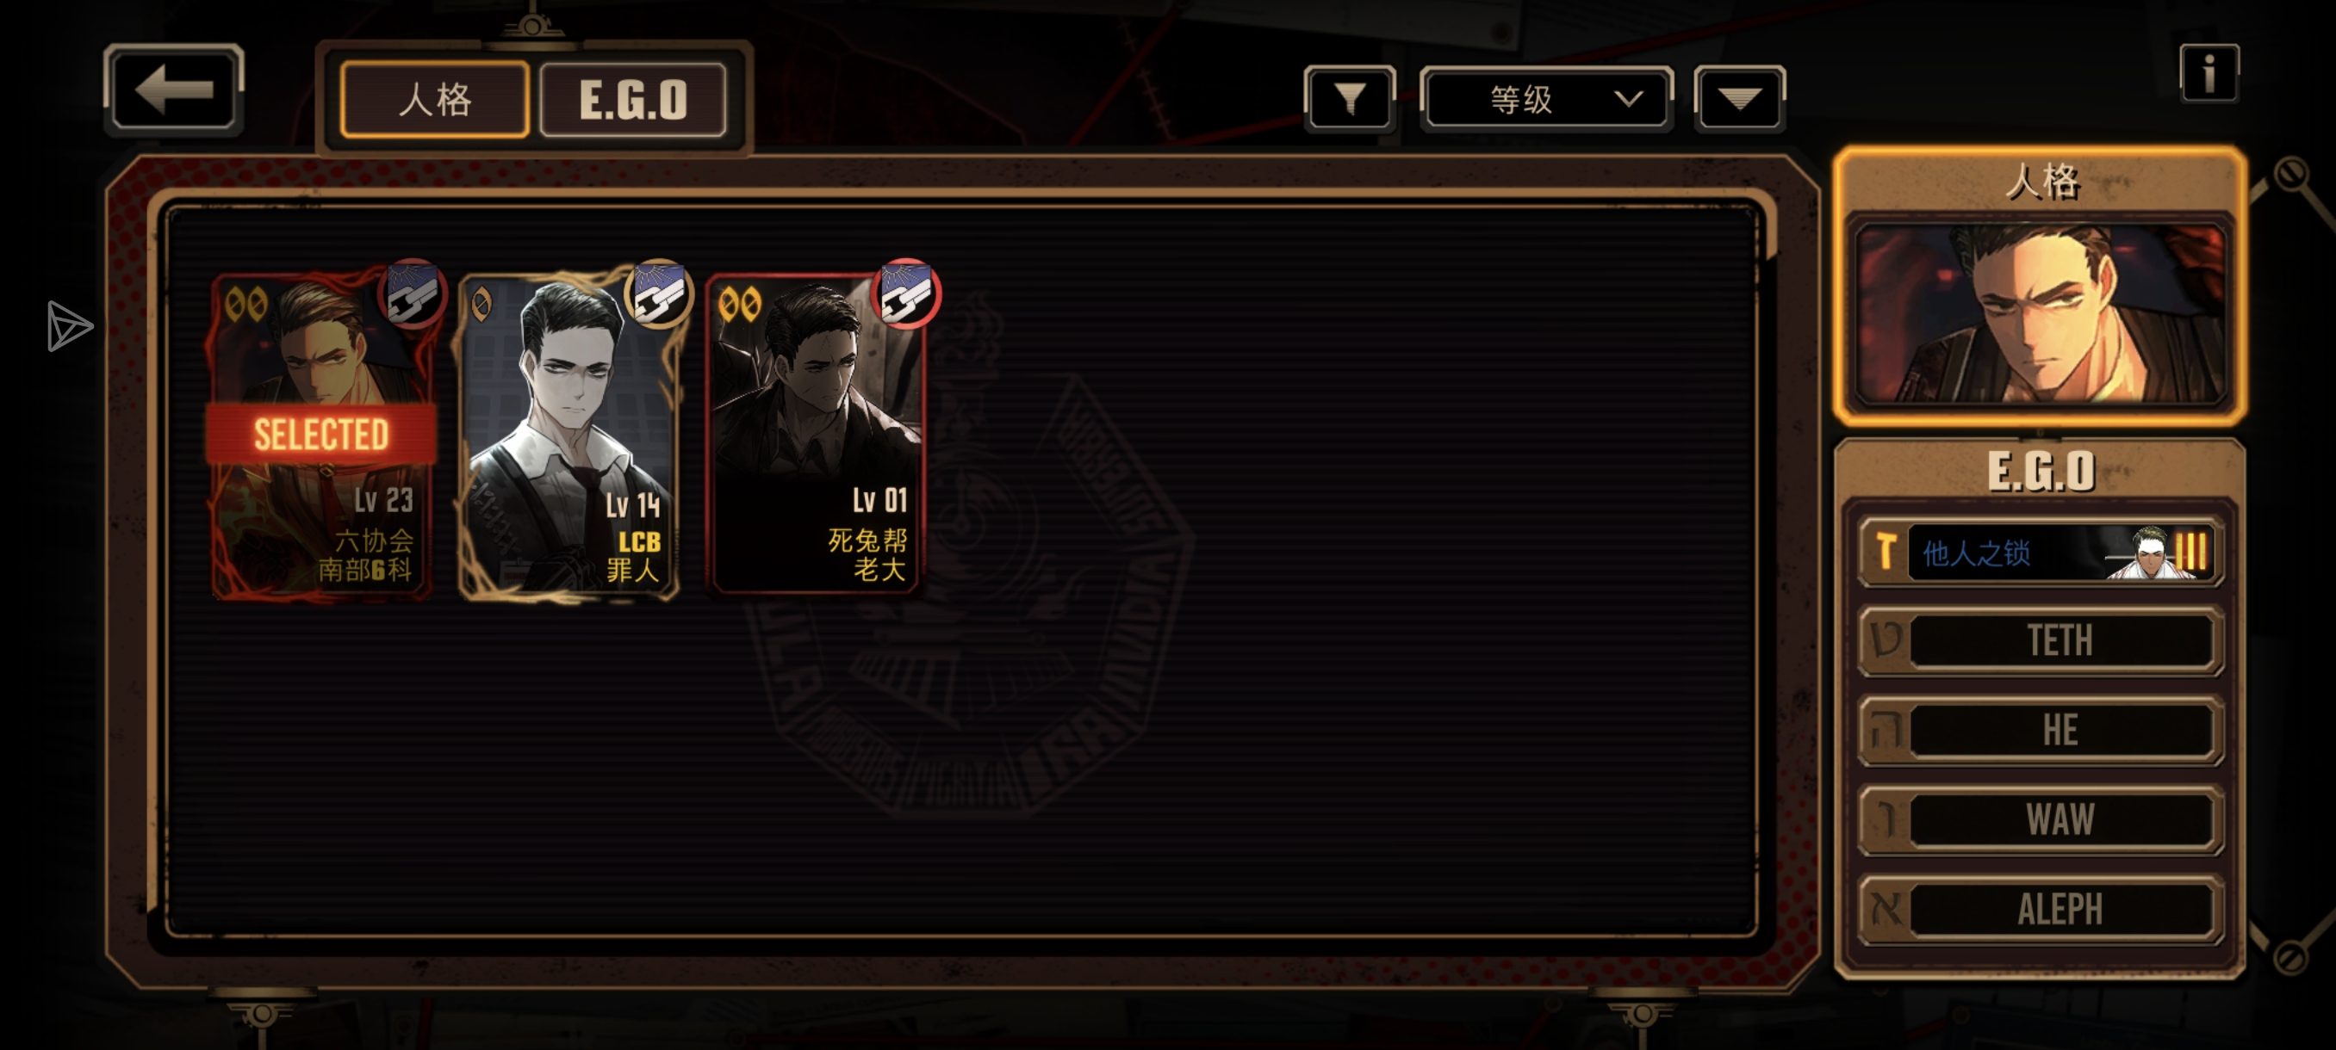Click the weapon badge on the 死兔帮老大 card

[906, 293]
